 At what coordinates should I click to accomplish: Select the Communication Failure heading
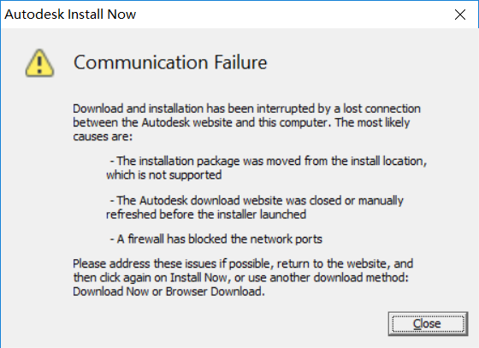(170, 62)
